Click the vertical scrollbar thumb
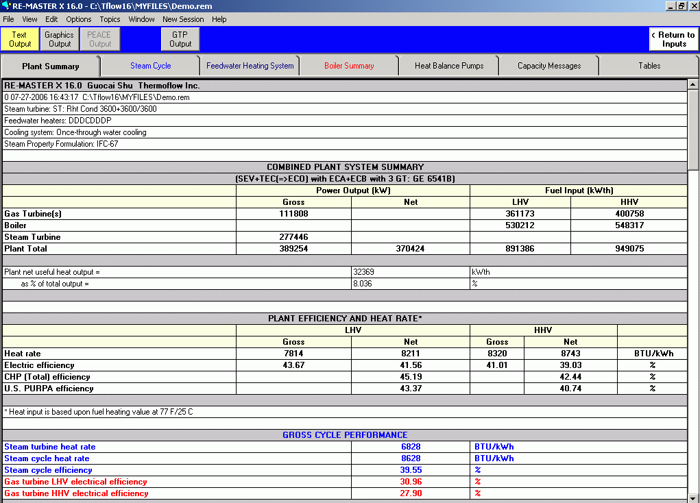 [693, 130]
